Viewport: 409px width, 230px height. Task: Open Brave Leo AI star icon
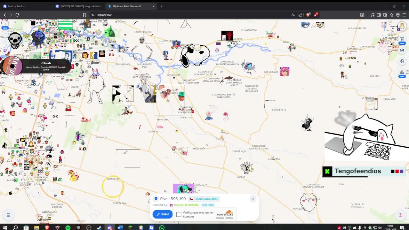click(391, 15)
